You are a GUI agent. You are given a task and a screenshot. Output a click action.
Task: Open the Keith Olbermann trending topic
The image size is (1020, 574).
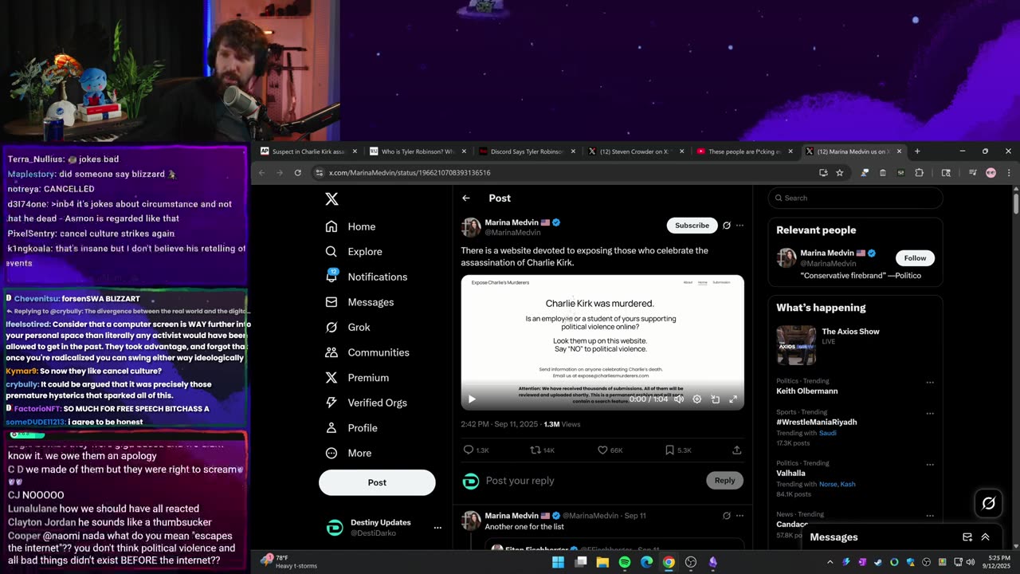[x=807, y=391]
